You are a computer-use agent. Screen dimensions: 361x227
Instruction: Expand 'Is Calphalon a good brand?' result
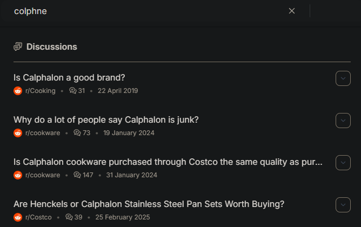tap(343, 78)
